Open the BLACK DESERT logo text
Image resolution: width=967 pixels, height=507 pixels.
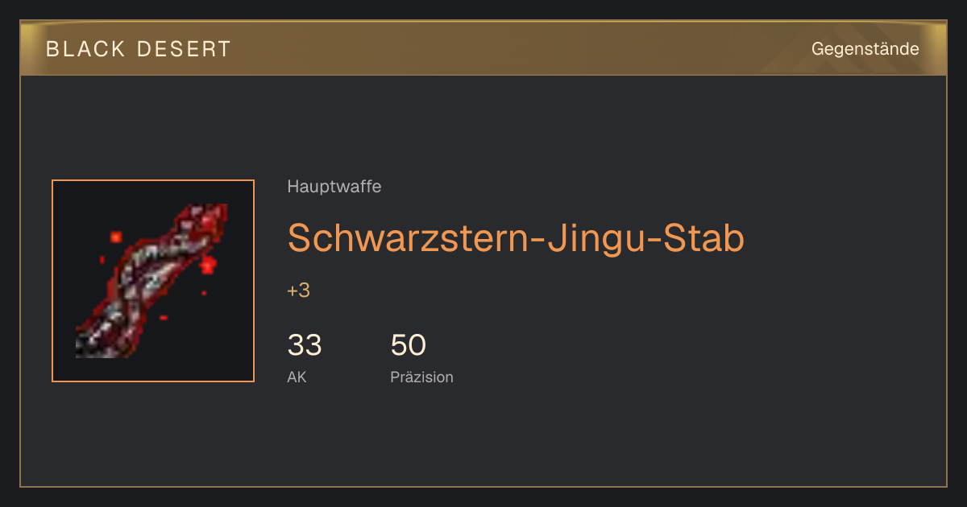[139, 49]
